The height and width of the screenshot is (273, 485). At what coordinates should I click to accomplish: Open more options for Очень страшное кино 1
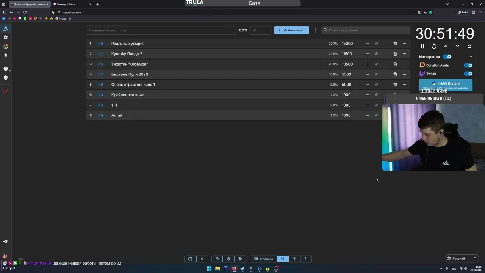(x=405, y=85)
